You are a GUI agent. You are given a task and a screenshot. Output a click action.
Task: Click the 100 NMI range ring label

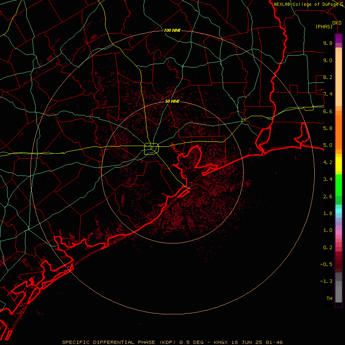click(172, 30)
